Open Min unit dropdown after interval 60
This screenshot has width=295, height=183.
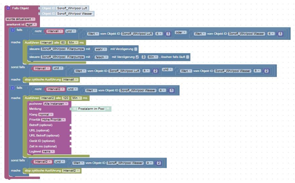pos(73,43)
